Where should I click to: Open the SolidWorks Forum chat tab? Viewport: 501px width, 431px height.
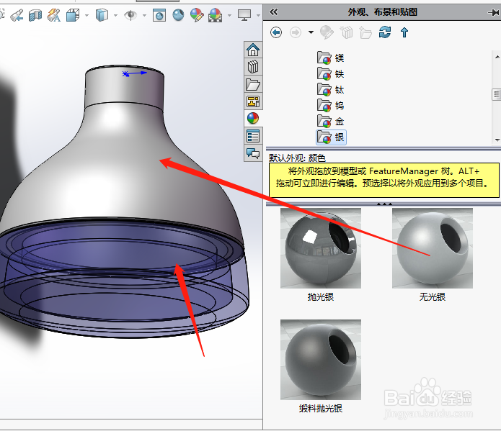pos(253,153)
